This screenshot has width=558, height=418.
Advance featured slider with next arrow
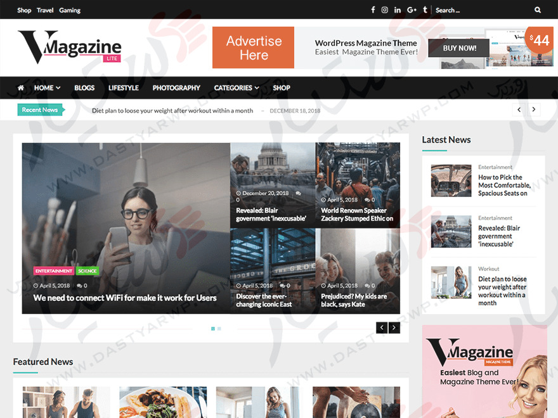pos(394,327)
